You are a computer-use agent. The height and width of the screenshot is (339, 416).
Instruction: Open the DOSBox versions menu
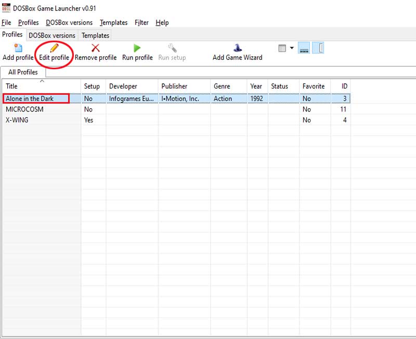[x=69, y=22]
